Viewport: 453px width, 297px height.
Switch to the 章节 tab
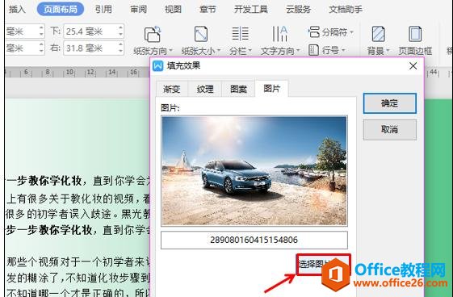point(208,10)
